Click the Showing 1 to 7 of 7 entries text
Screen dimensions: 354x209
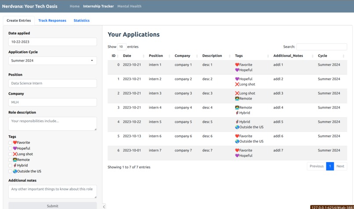[x=129, y=167]
